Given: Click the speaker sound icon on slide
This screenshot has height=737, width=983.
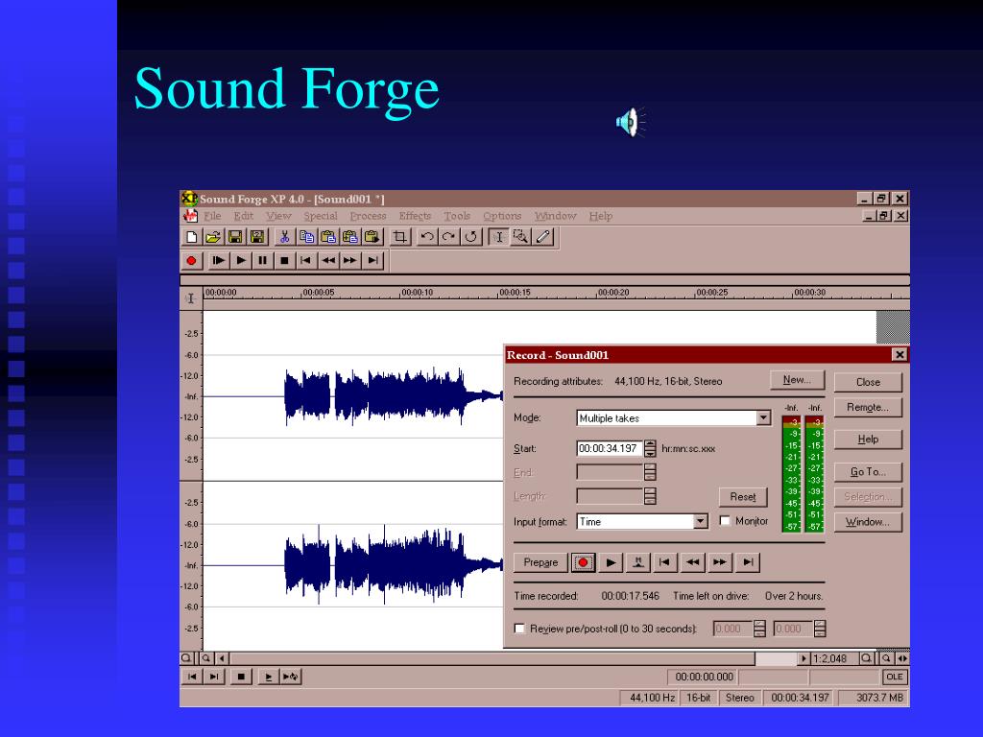Looking at the screenshot, I should (630, 122).
